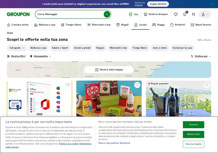Click the Mostra filtri link
Image resolution: width=218 pixels, height=153 pixels.
coord(18,56)
